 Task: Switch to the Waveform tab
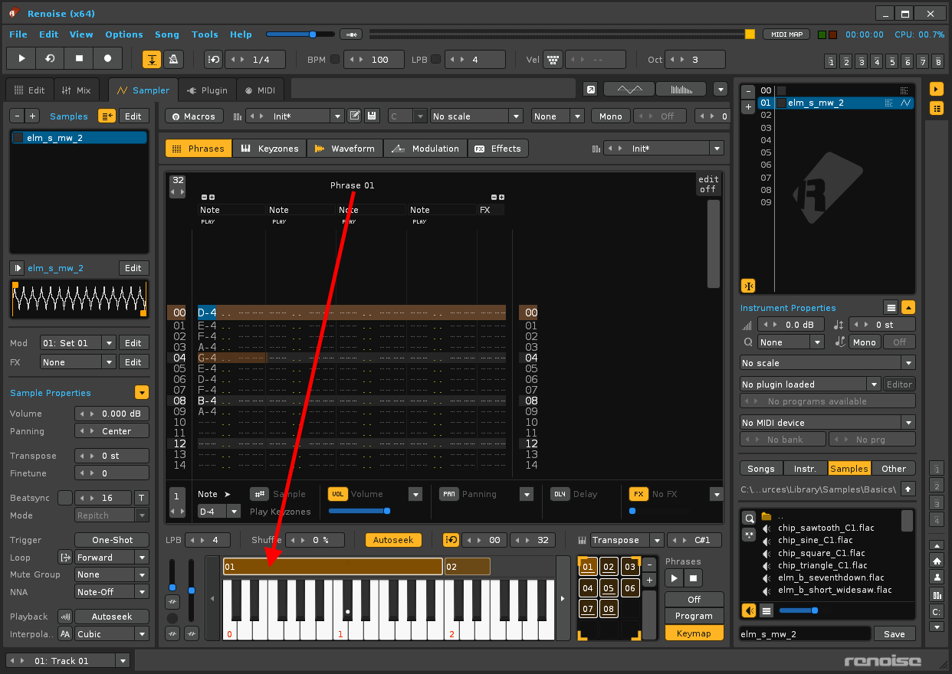tap(344, 149)
